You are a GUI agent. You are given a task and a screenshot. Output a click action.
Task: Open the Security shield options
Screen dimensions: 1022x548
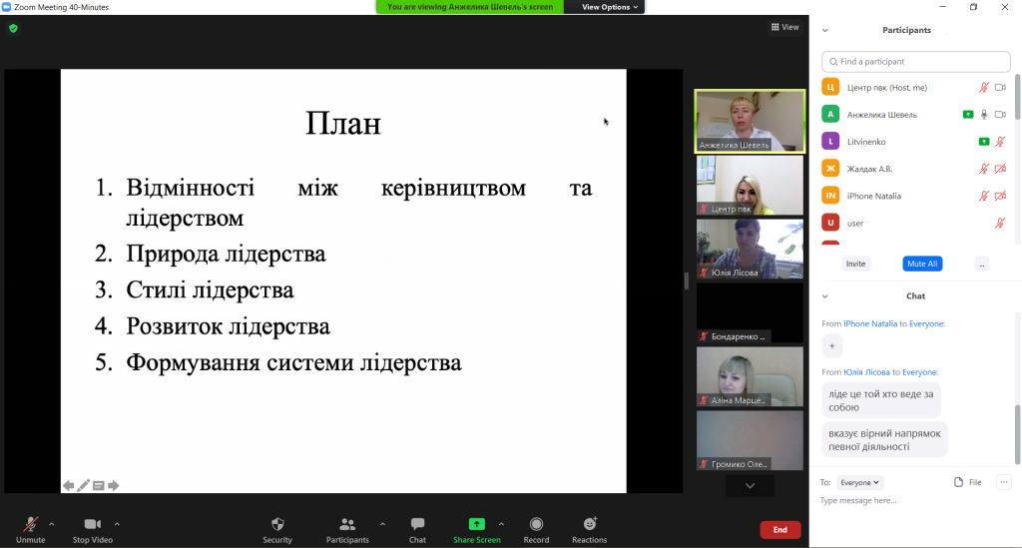[277, 525]
